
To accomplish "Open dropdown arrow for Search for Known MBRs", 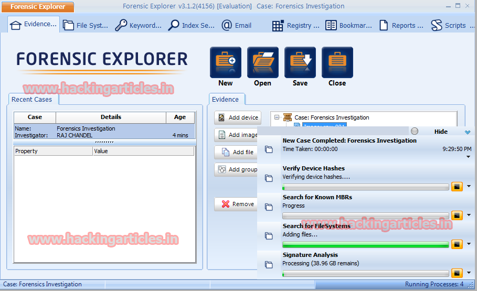I will 469,215.
